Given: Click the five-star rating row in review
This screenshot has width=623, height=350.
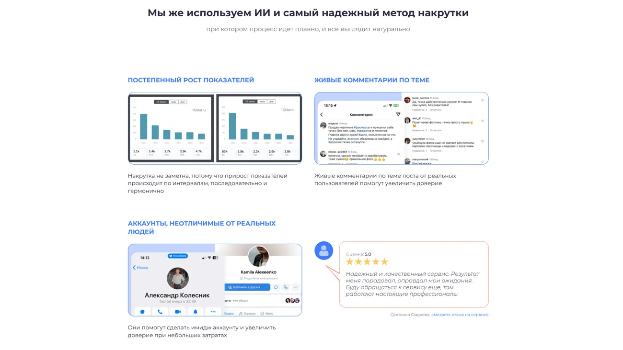Looking at the screenshot, I should click(x=367, y=262).
